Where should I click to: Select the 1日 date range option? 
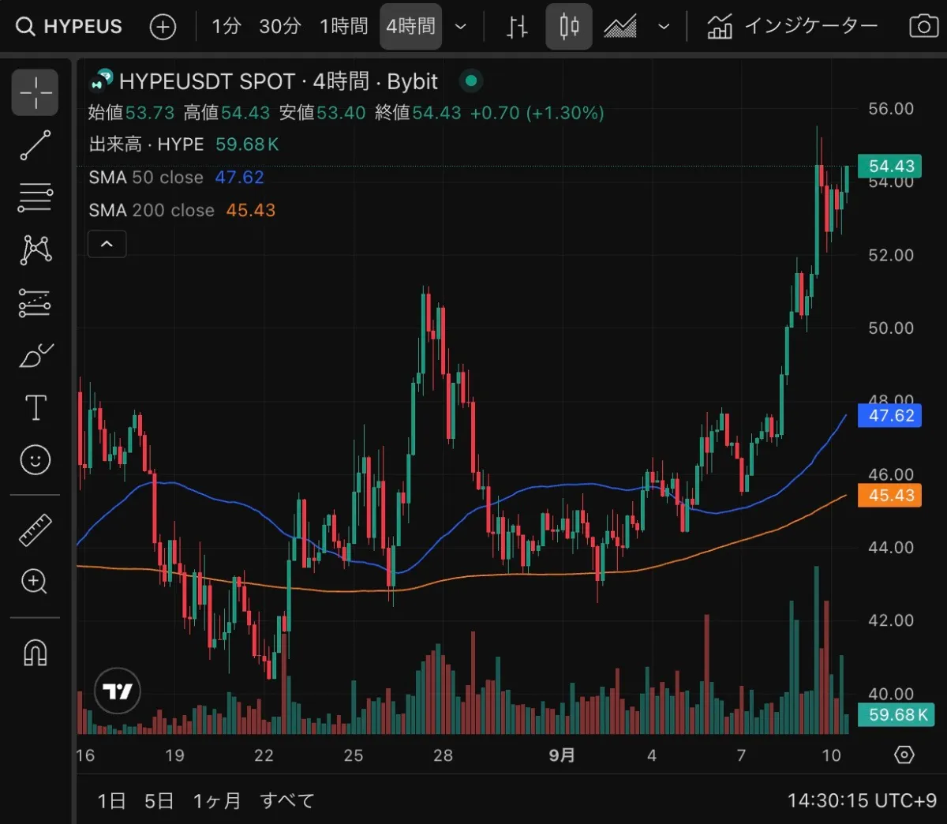[111, 800]
